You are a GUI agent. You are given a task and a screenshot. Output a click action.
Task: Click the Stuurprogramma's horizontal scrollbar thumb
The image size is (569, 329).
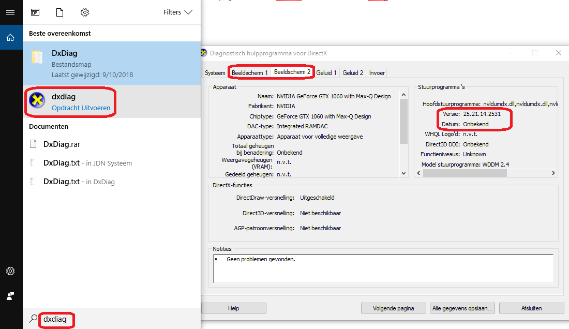[465, 173]
